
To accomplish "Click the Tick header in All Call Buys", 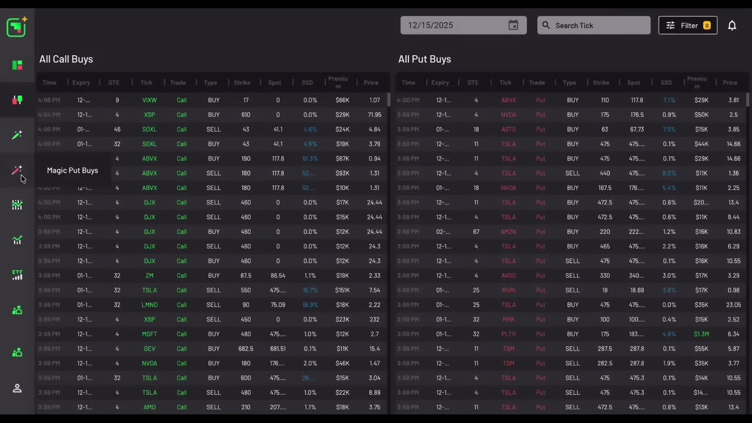I will point(146,83).
